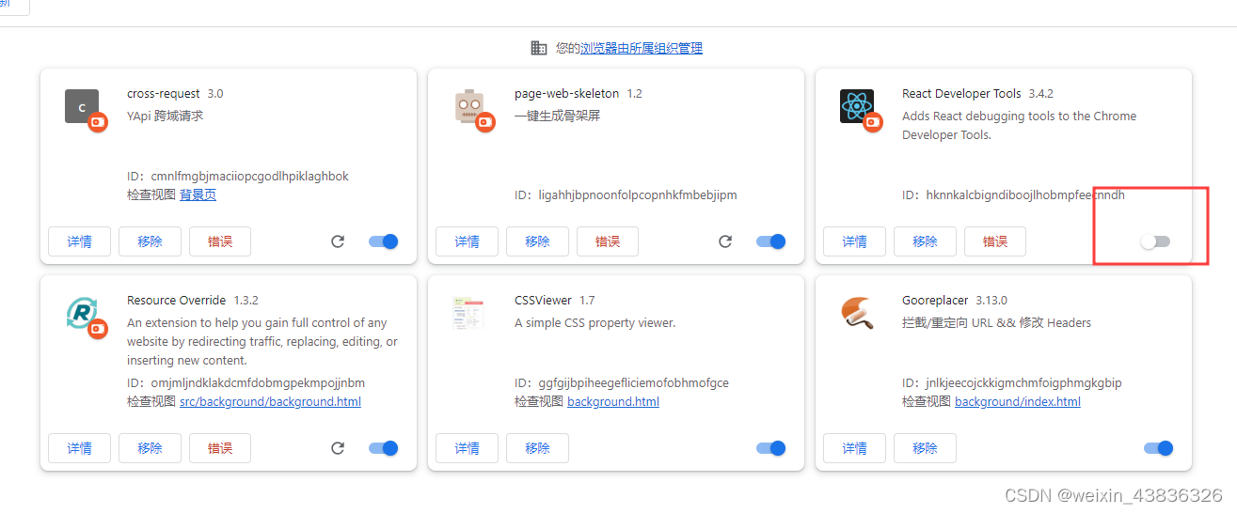Open 详情 for page-web-skeleton
1237x513 pixels.
pos(468,241)
